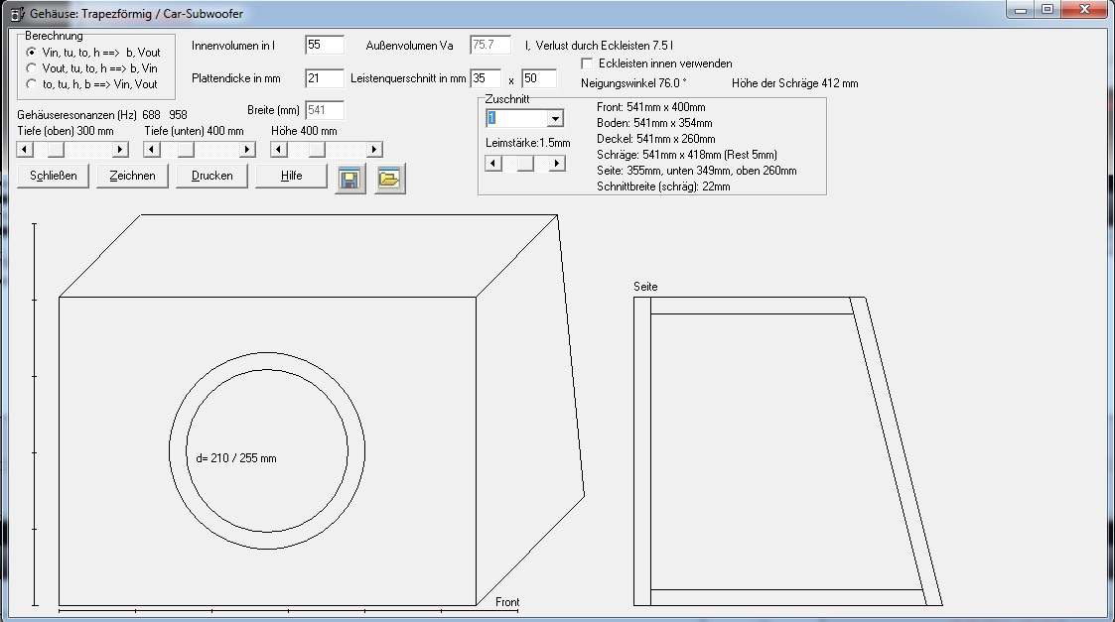Click the 'd= 210 / 255 mm' label
Image resolution: width=1115 pixels, height=622 pixels.
236,458
